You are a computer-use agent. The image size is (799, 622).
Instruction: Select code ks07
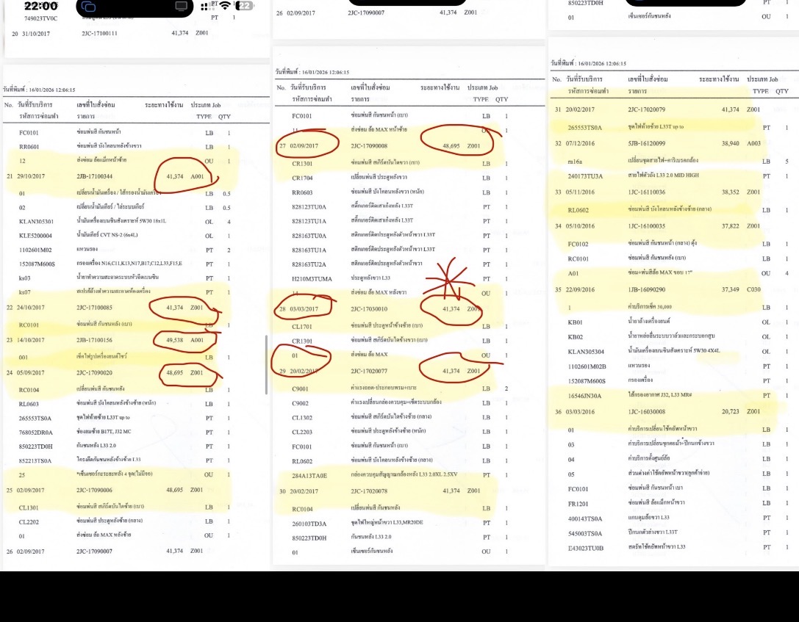(x=24, y=292)
